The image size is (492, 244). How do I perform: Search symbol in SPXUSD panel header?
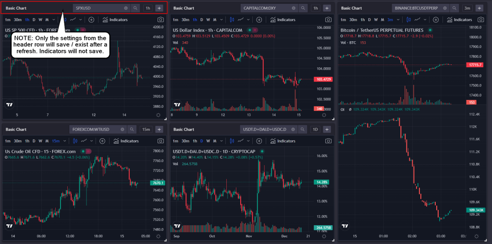pos(135,8)
